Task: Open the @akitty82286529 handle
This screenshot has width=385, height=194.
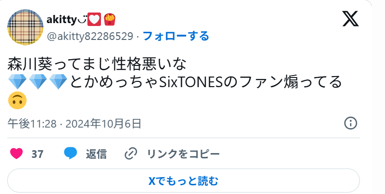Action: pos(90,36)
